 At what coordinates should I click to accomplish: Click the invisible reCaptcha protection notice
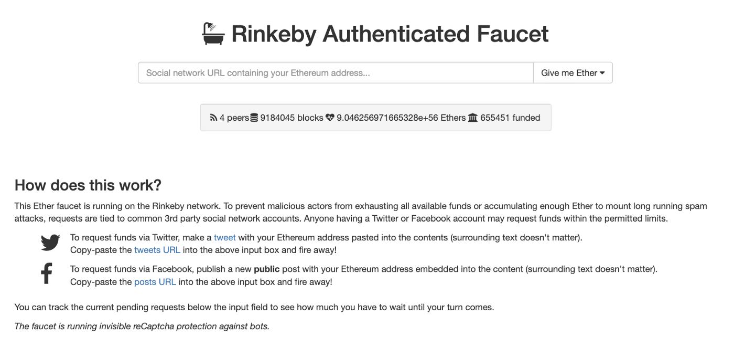click(142, 326)
